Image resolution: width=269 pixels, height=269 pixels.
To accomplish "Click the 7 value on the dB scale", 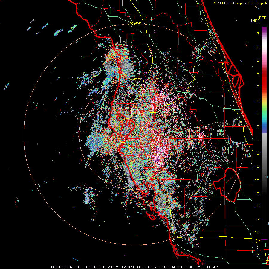I will (x=258, y=33).
